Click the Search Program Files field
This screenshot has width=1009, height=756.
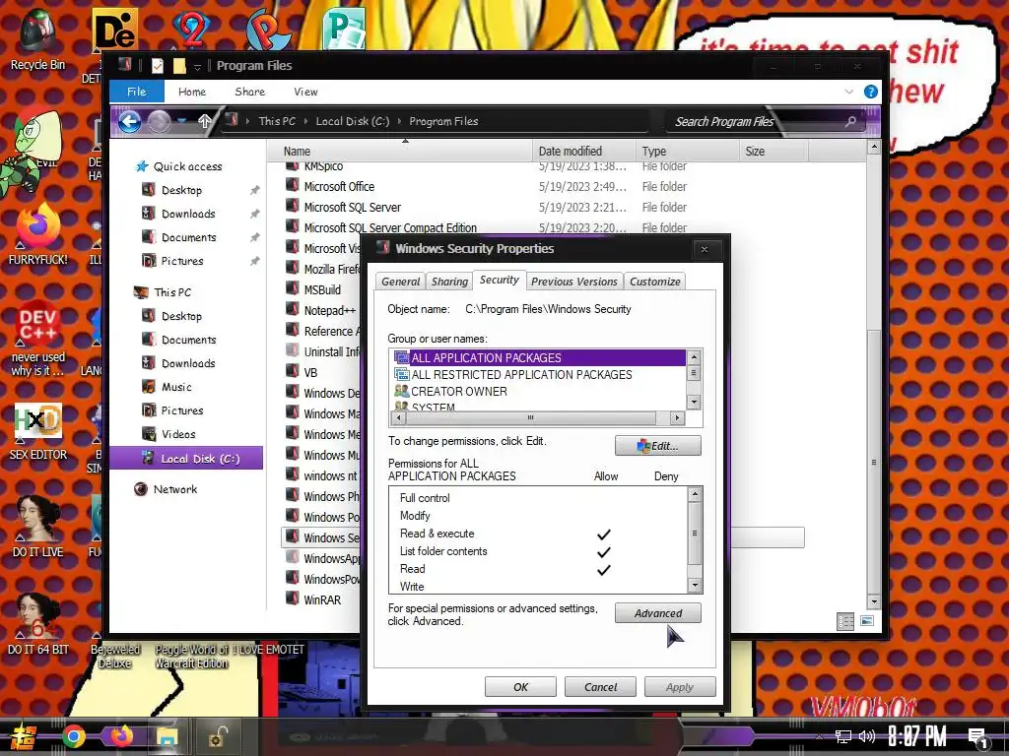pos(766,121)
